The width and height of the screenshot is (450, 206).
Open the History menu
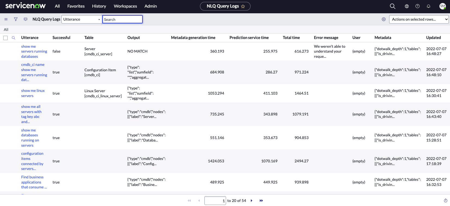click(x=99, y=6)
